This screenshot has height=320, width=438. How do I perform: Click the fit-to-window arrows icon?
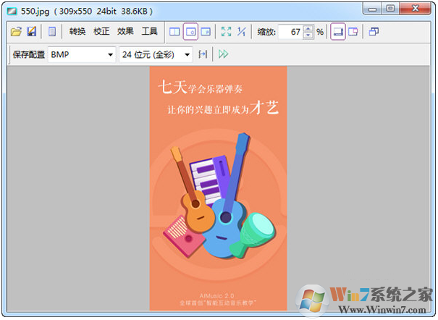(227, 32)
